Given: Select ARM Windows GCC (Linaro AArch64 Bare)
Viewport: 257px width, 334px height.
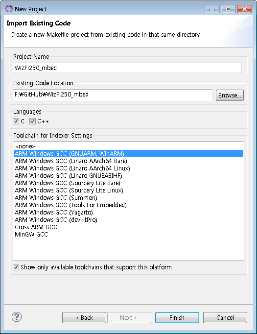Looking at the screenshot, I should (x=128, y=161).
